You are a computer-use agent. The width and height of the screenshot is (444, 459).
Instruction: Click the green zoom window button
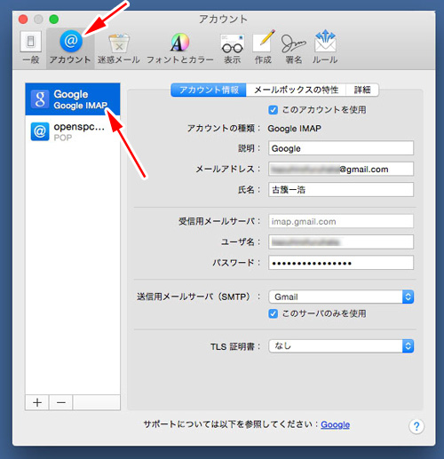[54, 20]
